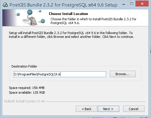Open the Browse... folder picker
The image size is (151, 118).
123,74
